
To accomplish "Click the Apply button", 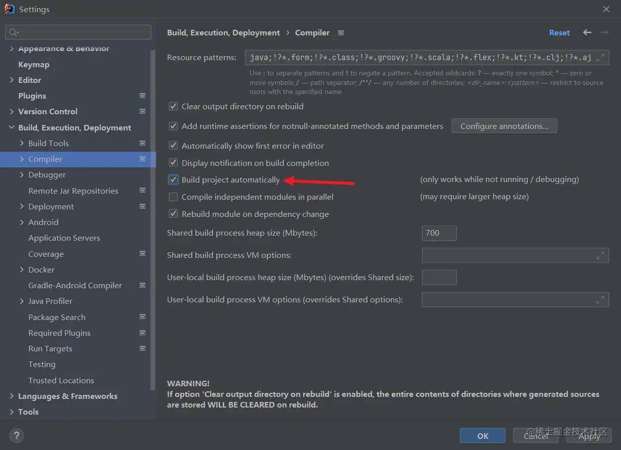I will point(589,436).
